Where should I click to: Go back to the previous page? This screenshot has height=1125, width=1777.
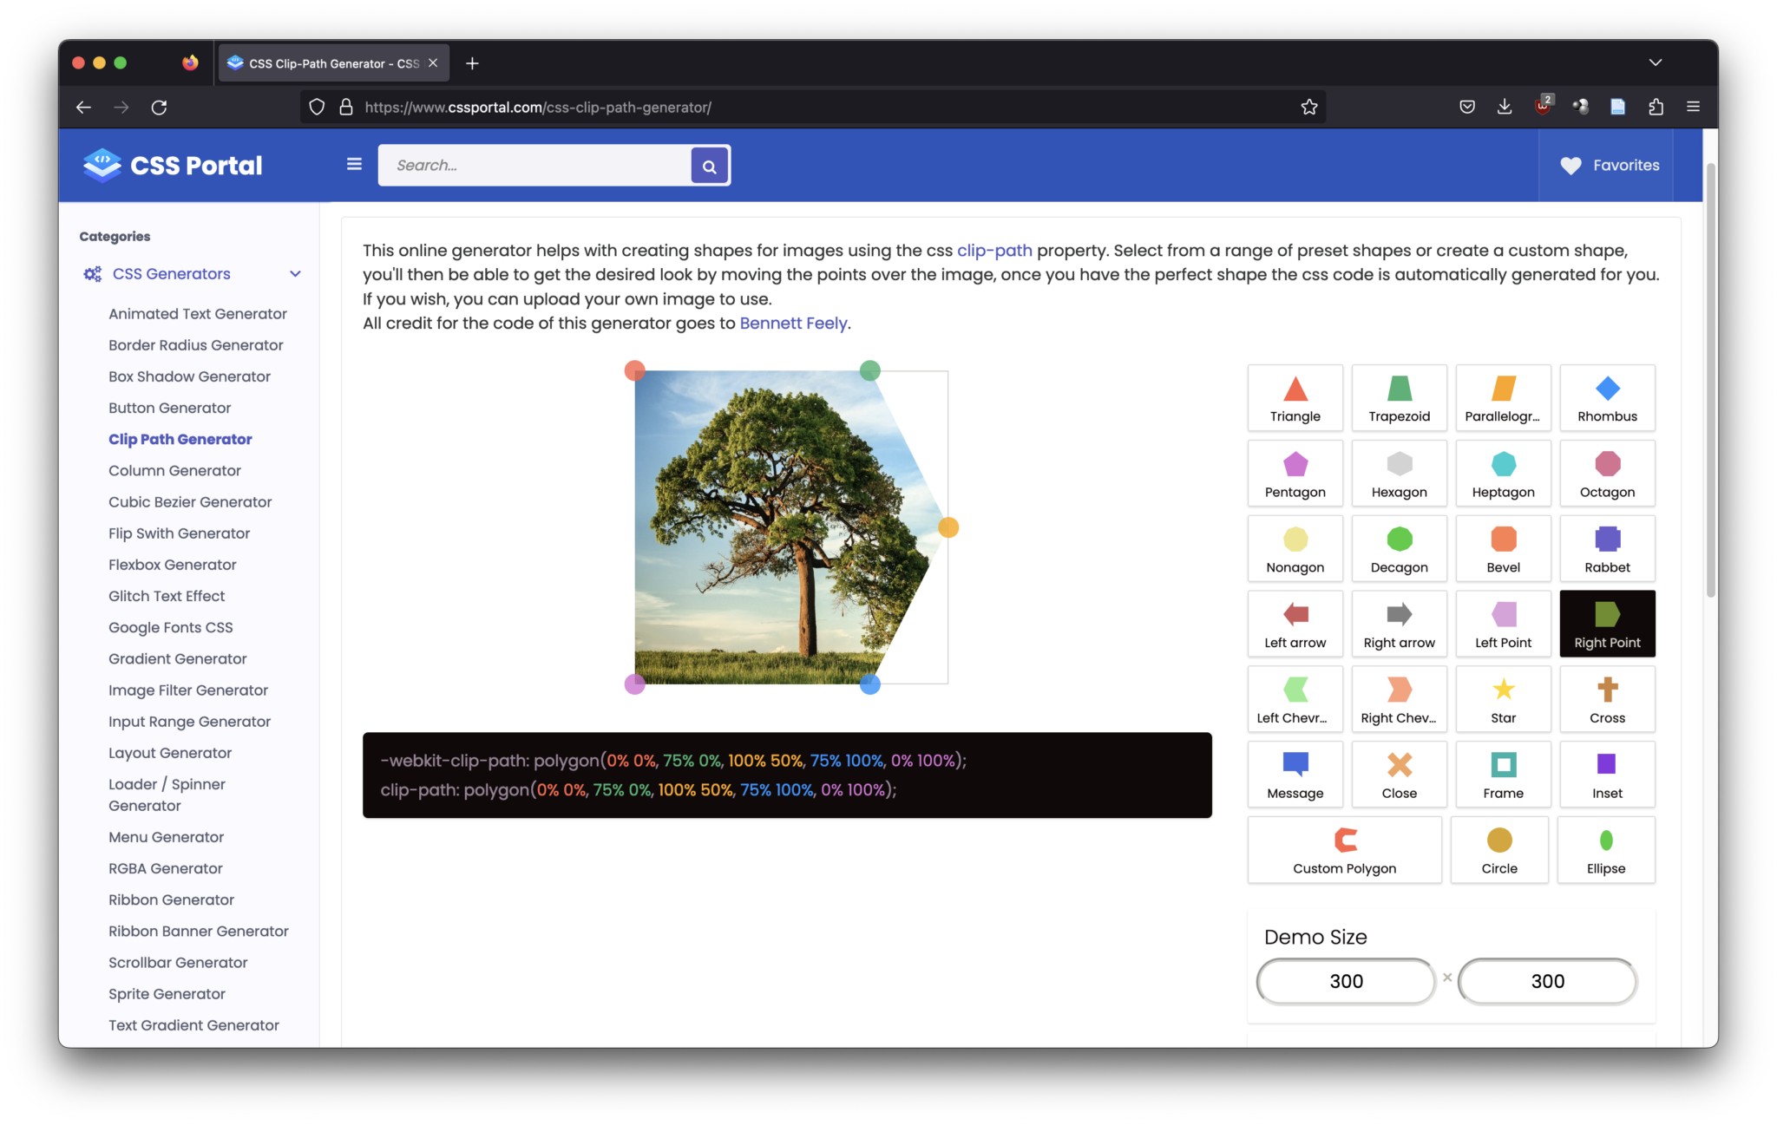click(x=83, y=108)
